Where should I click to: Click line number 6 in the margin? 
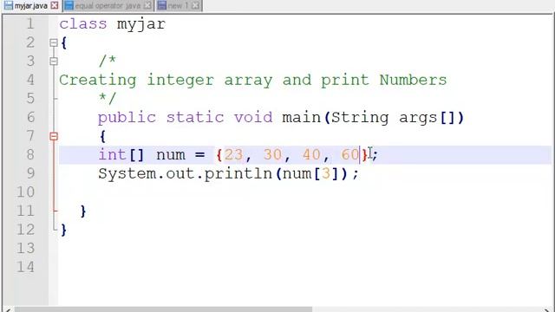click(x=30, y=118)
